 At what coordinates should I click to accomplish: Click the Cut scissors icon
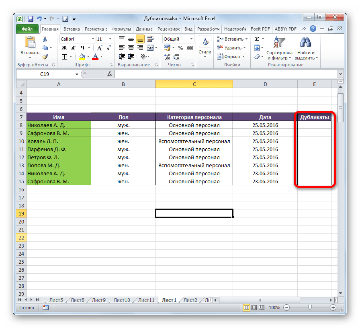45,39
